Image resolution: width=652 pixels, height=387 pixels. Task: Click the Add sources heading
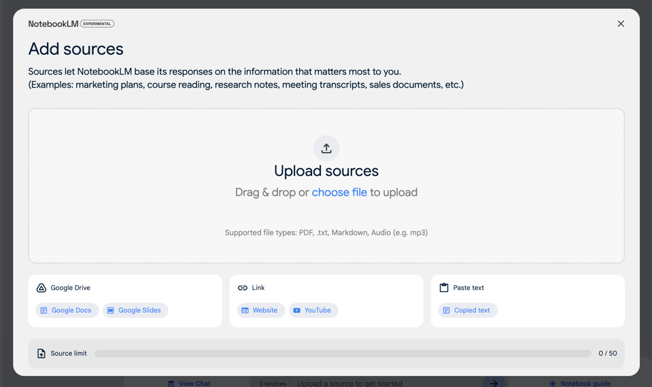75,49
